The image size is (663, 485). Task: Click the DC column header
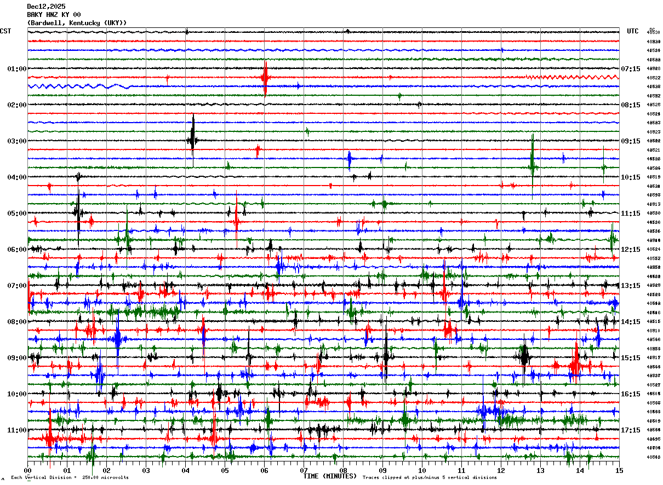click(652, 29)
